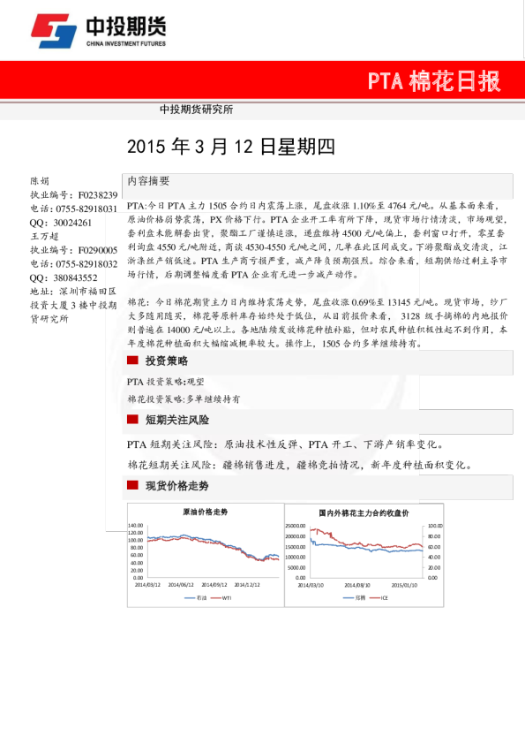525x744 pixels.
Task: Click the red square beside 现货价格走势
Action: click(132, 485)
